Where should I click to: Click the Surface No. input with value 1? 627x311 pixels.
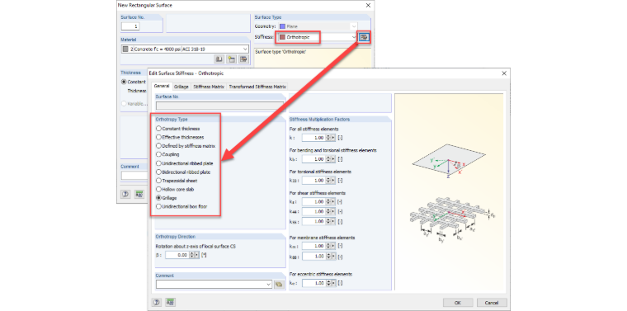[x=130, y=26]
